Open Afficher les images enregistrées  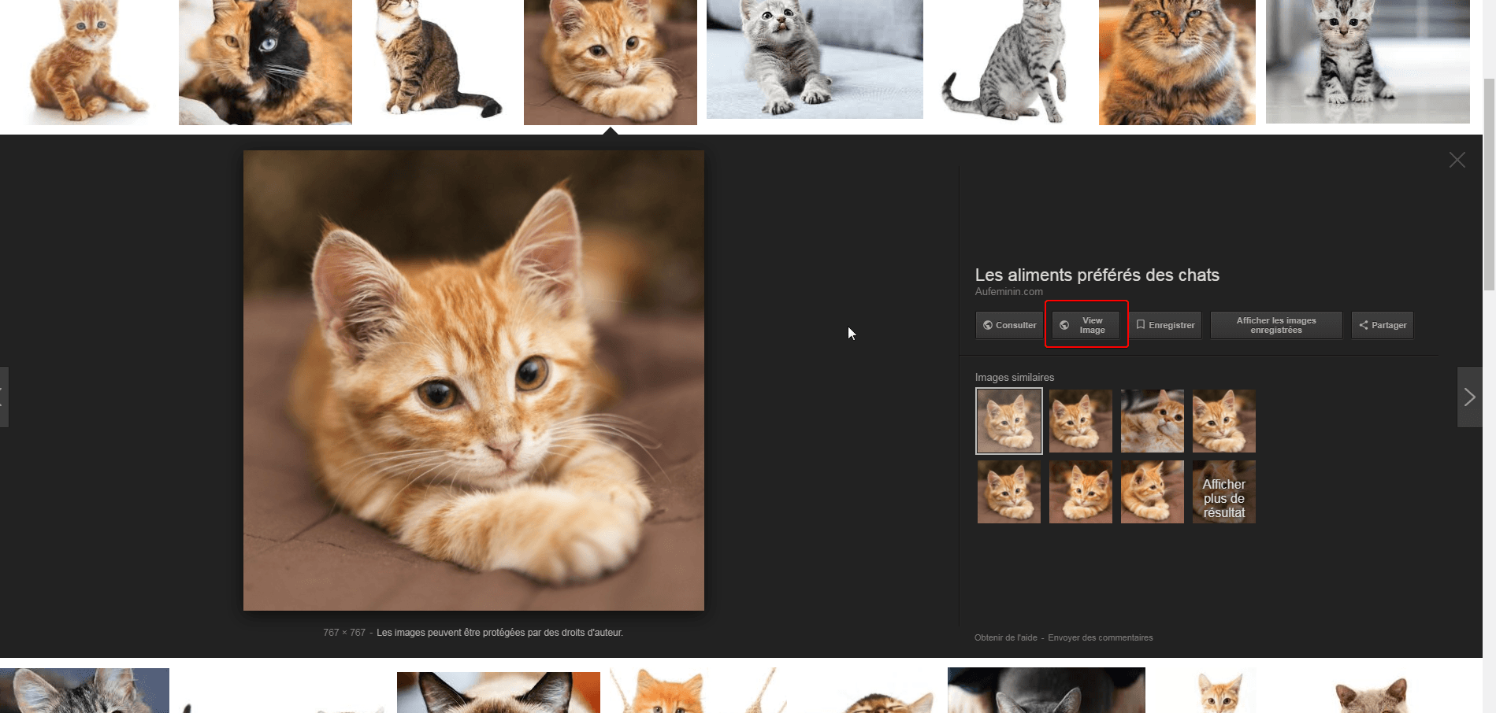coord(1275,325)
